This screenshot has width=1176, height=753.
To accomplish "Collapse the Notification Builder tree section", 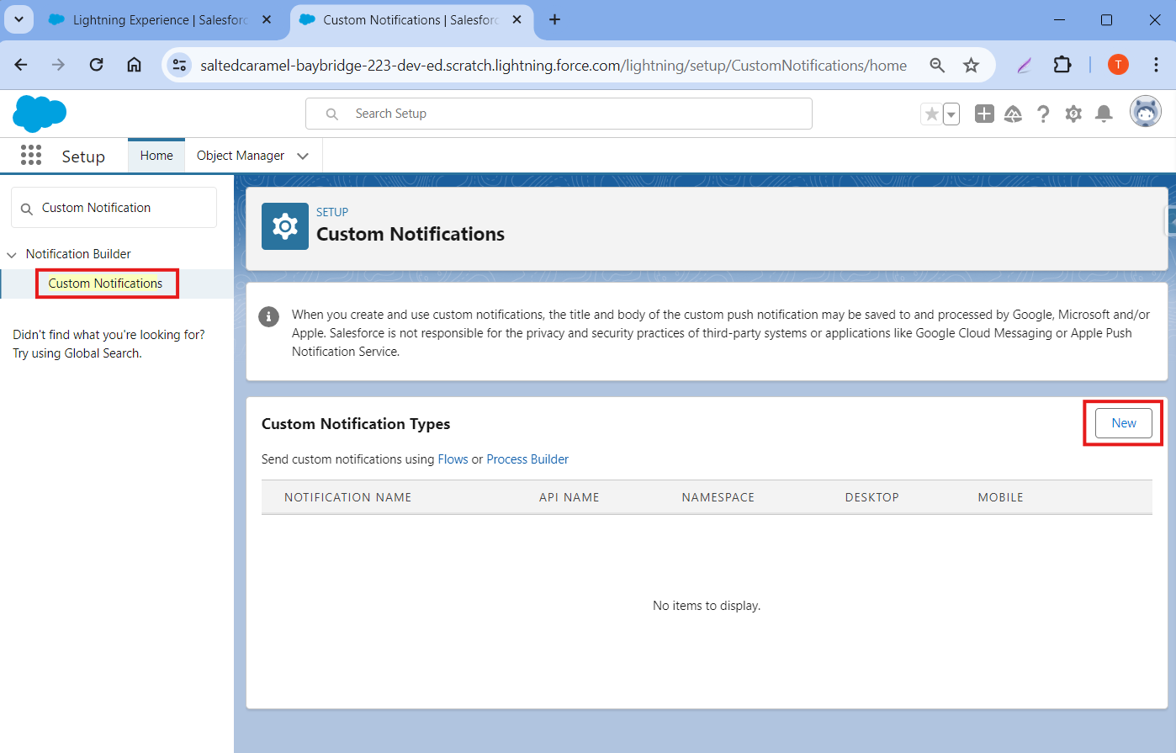I will pos(12,254).
